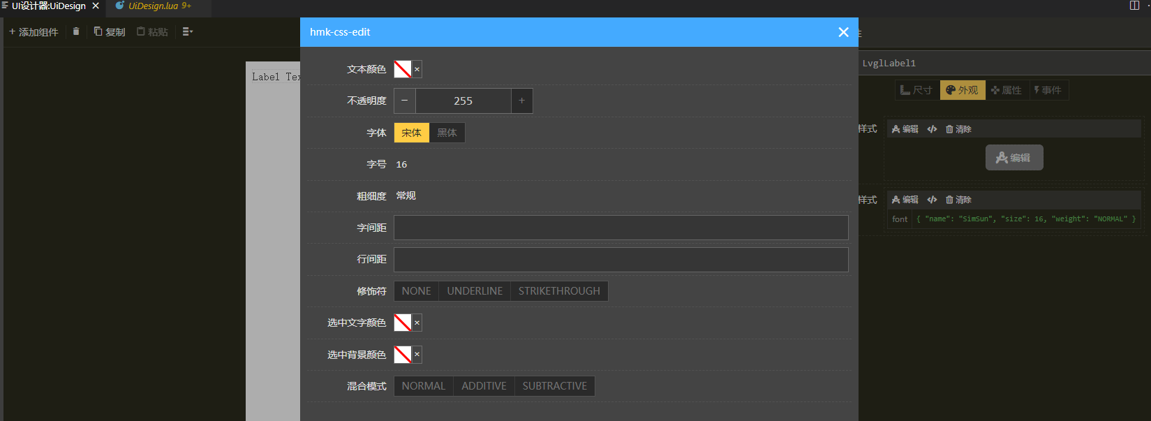The image size is (1151, 421).
Task: Select NORMAL blend mode
Action: pos(423,386)
